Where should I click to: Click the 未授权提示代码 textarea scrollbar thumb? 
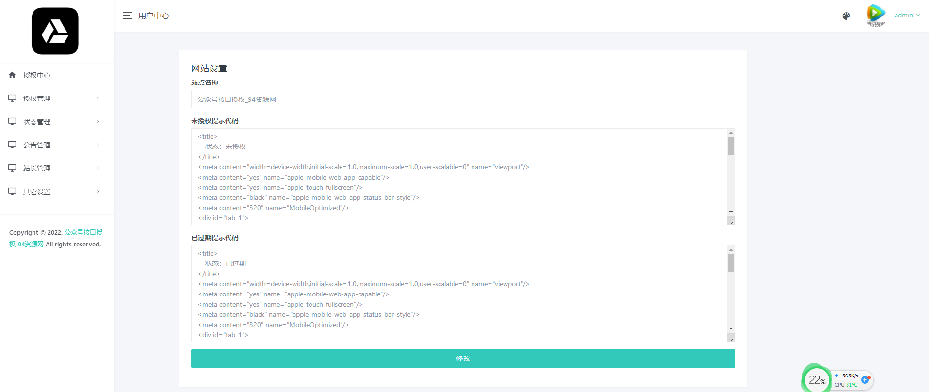pos(731,146)
